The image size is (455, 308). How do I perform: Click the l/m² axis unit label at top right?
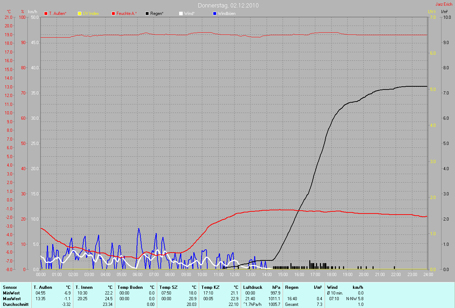point(444,12)
